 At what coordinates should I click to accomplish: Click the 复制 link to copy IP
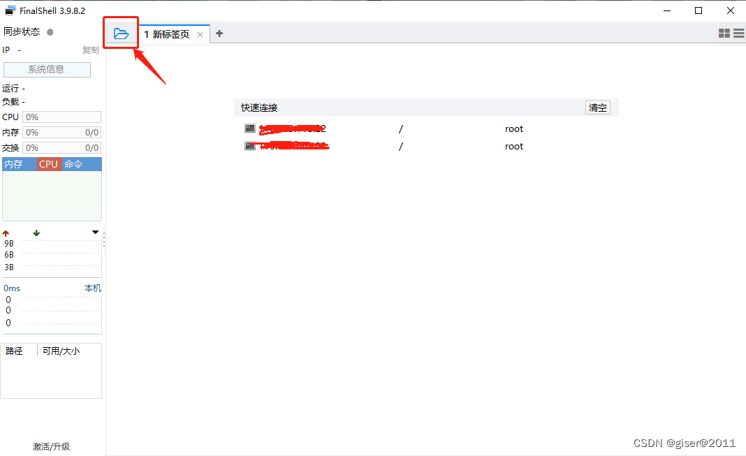tap(90, 50)
